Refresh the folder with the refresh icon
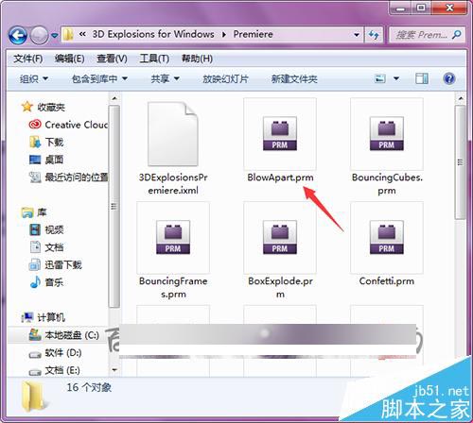 coord(374,34)
